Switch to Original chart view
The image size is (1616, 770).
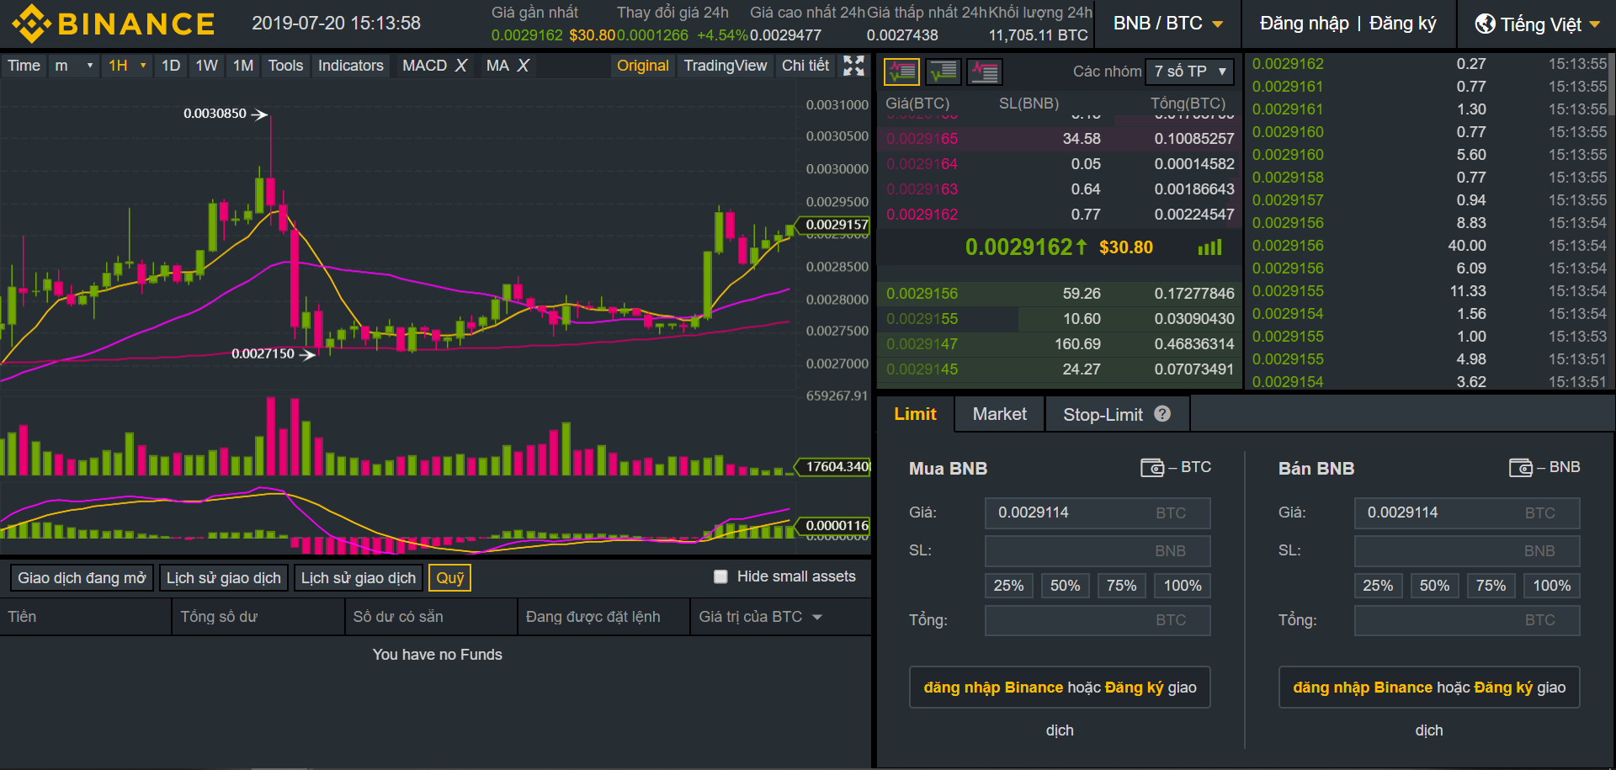point(642,66)
